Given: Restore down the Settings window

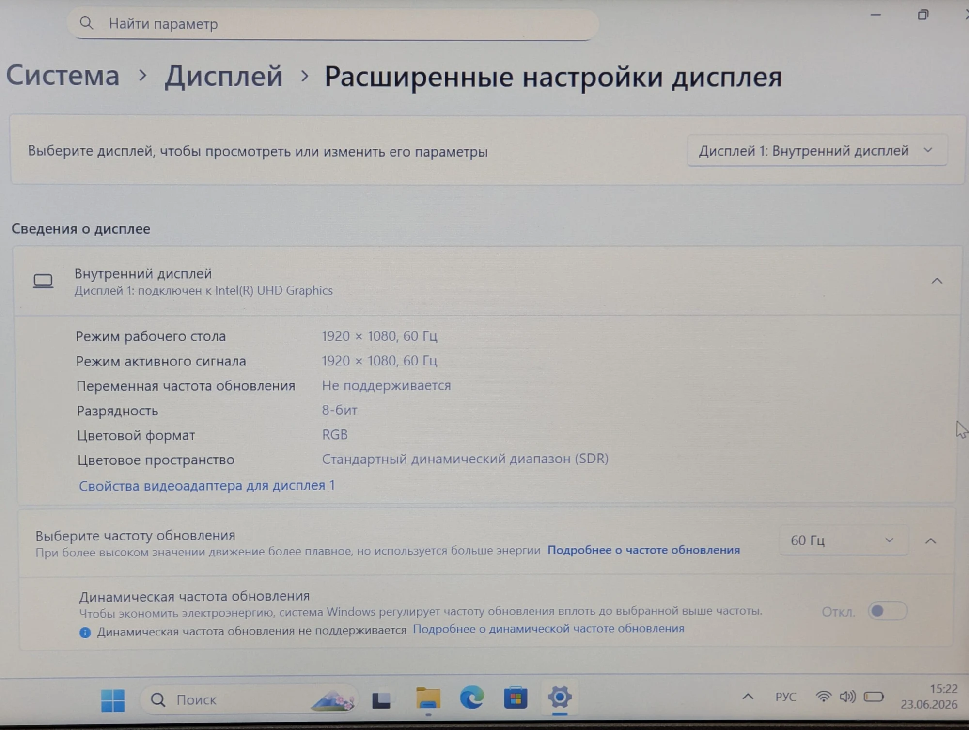Looking at the screenshot, I should pyautogui.click(x=923, y=15).
